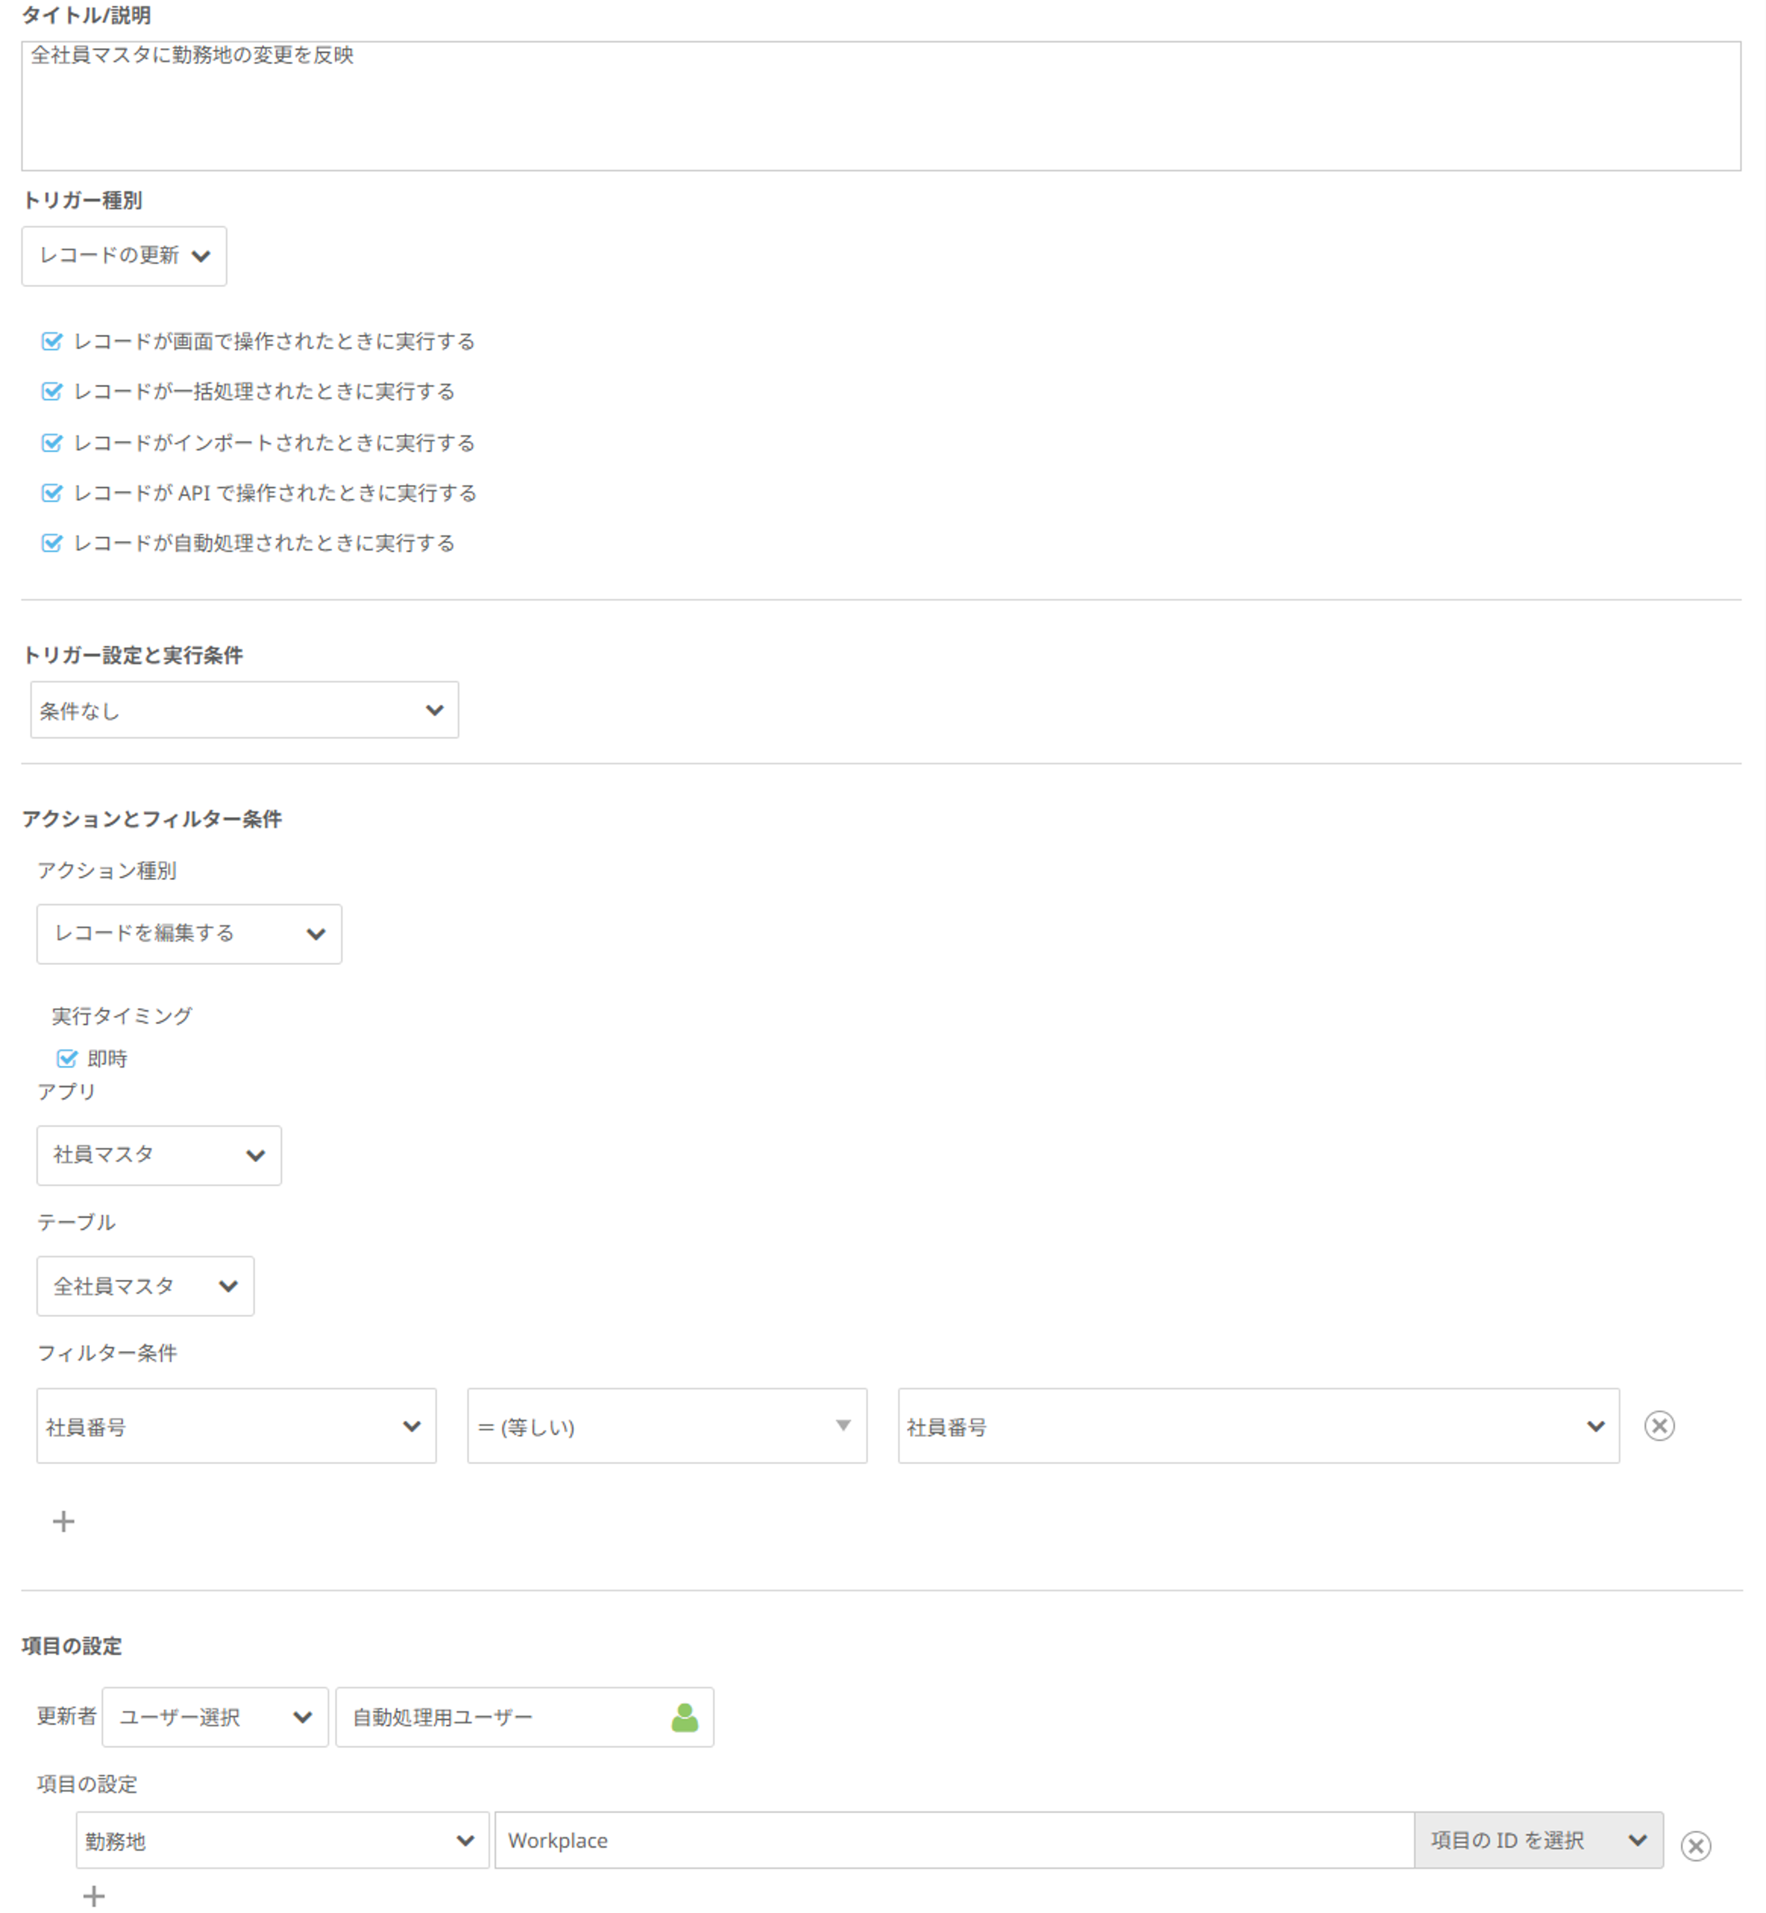This screenshot has height=1913, width=1766.
Task: Add a new field setting with plus icon
Action: coord(93,1896)
